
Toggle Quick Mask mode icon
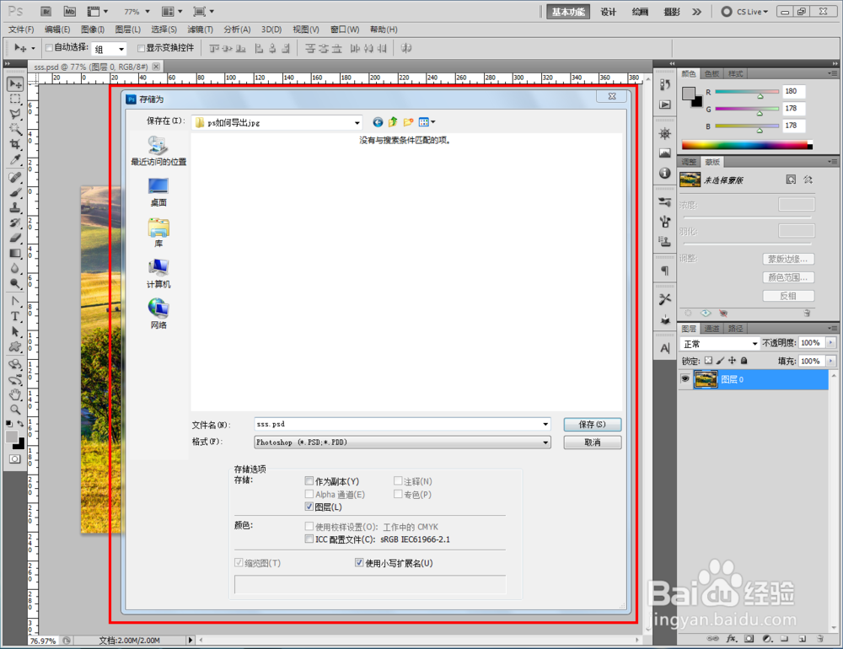15,459
